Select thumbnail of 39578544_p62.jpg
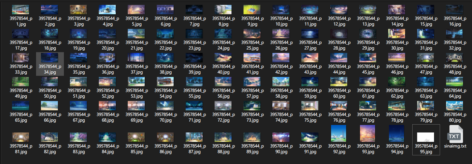The height and width of the screenshot is (164, 472). pos(397,82)
